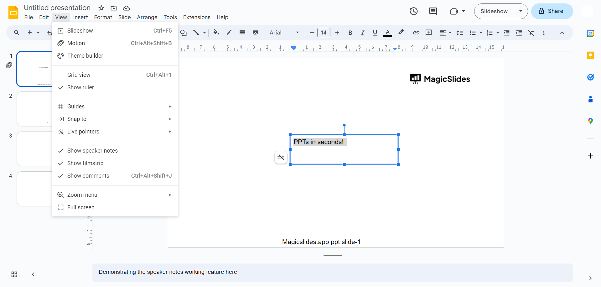Screen dimensions: 601x287
Task: Select the line tool
Action: [x=196, y=33]
